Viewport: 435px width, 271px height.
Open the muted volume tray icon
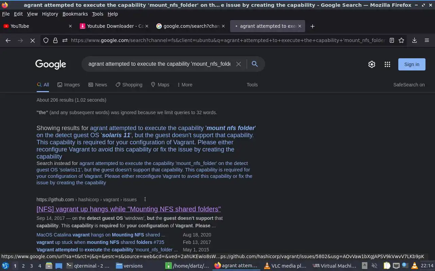pos(374,266)
